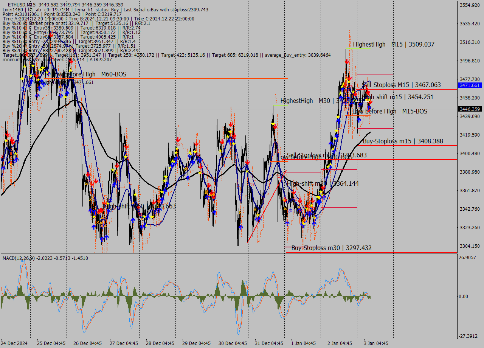Image resolution: width=484 pixels, height=348 pixels.
Task: Click the black 3446.359 current price tag
Action: tap(469, 109)
